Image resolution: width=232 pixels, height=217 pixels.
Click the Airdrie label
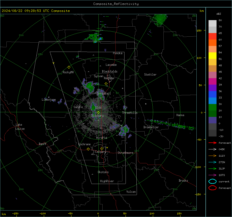tap(102, 138)
